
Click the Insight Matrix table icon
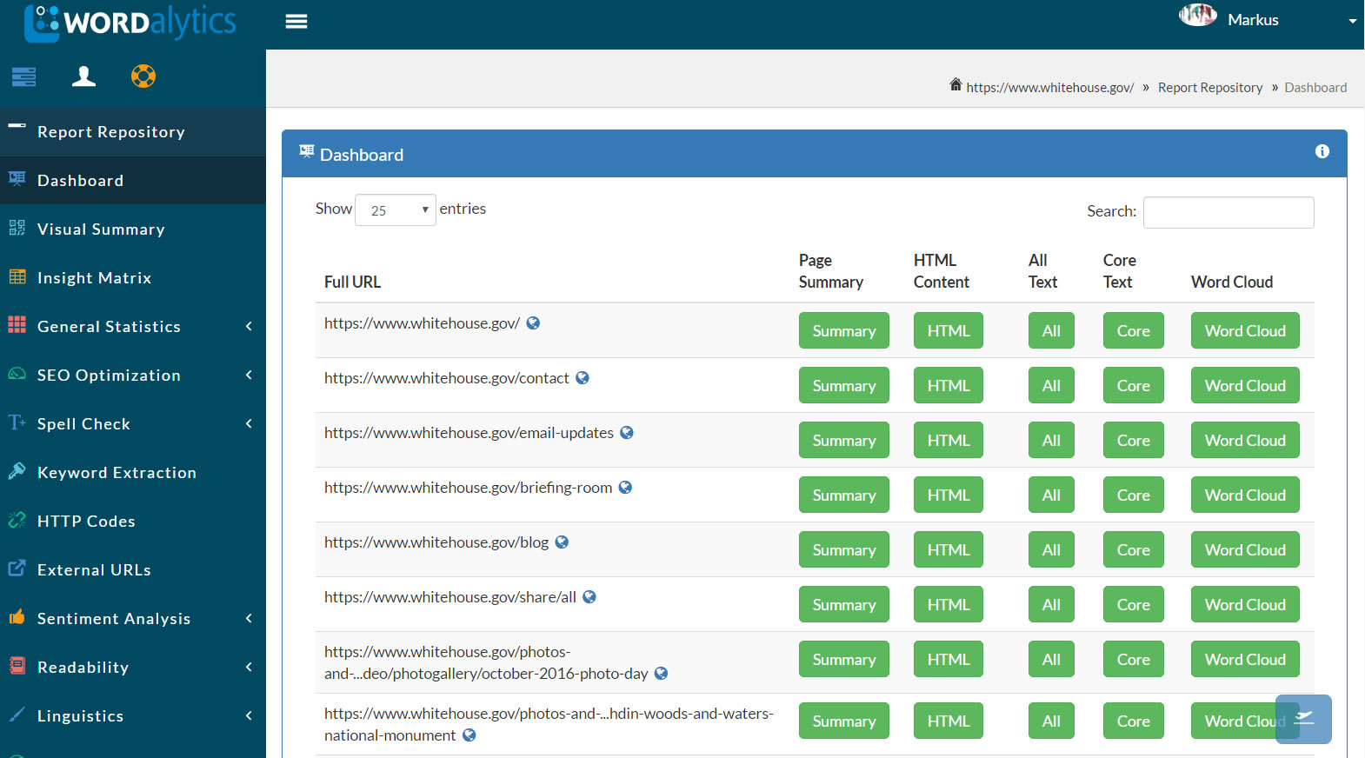[x=17, y=276]
